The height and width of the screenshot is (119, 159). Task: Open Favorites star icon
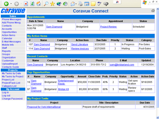click(x=52, y=4)
